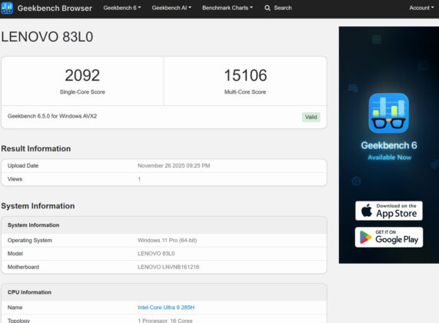This screenshot has height=323, width=439.
Task: Go to the Geekbench Browser home title
Action: 55,8
